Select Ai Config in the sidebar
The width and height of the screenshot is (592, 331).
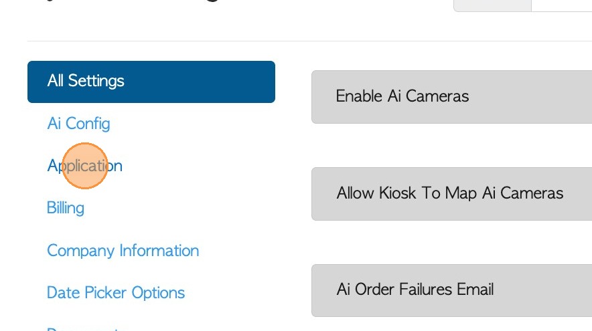click(x=78, y=124)
